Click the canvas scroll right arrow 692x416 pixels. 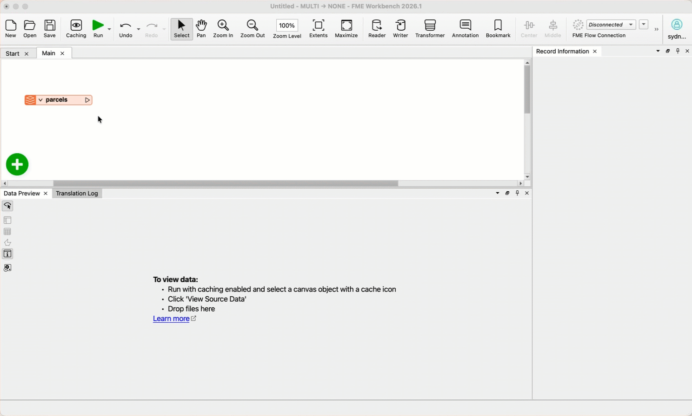520,183
